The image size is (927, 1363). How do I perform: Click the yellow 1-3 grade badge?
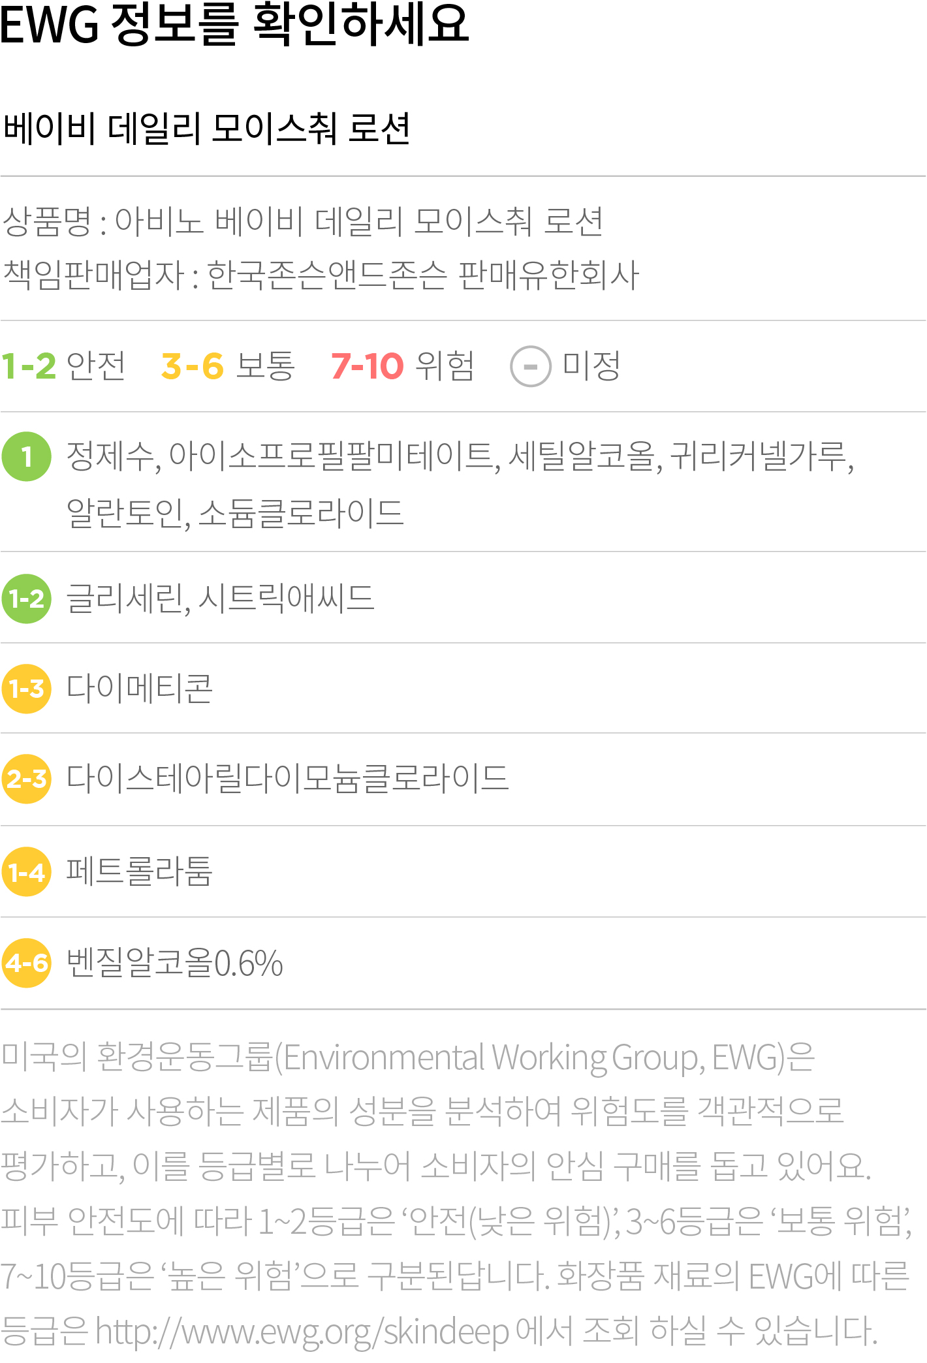tap(27, 689)
